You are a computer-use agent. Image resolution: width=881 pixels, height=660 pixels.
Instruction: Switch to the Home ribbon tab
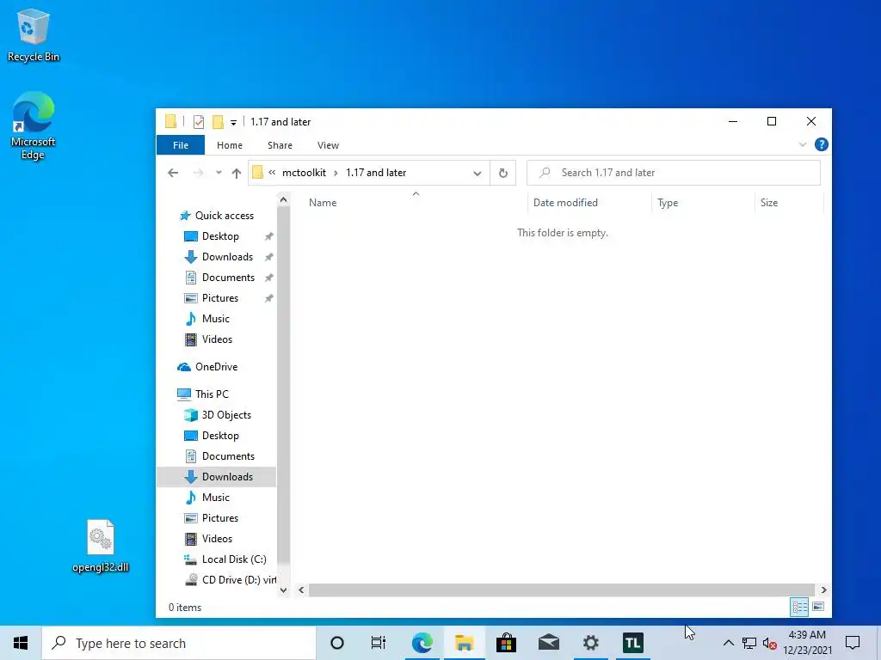point(229,145)
